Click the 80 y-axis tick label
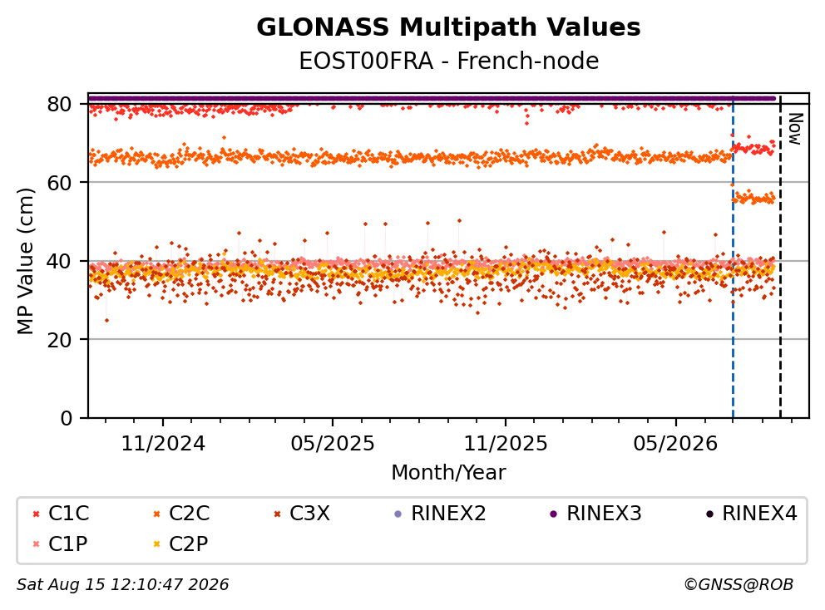Screen dimensions: 825x610 tap(59, 104)
